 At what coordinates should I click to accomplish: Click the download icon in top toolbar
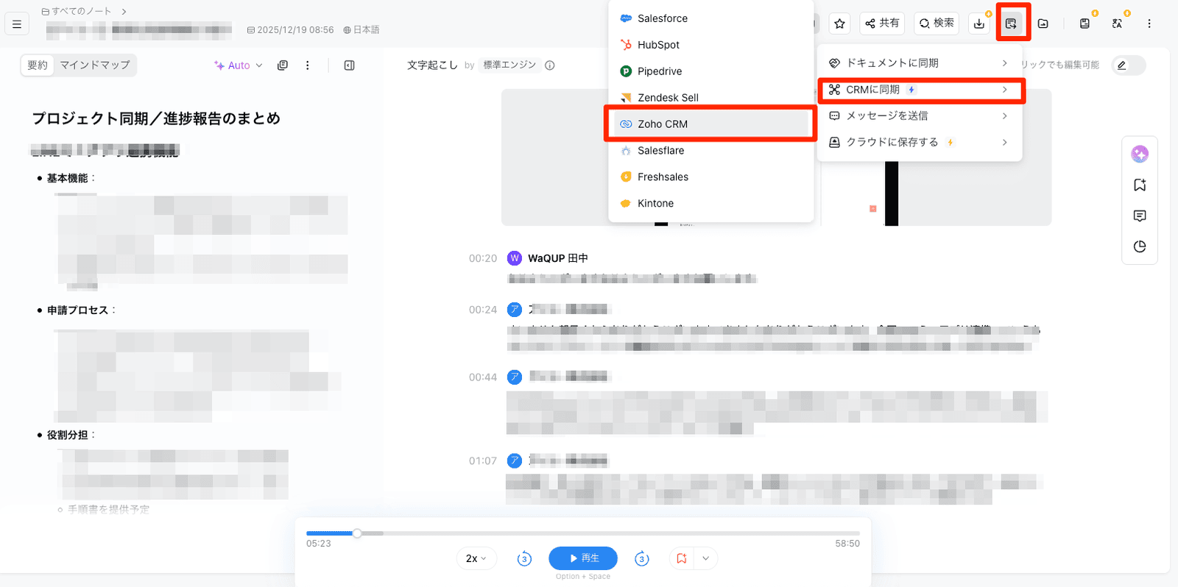[x=979, y=24]
